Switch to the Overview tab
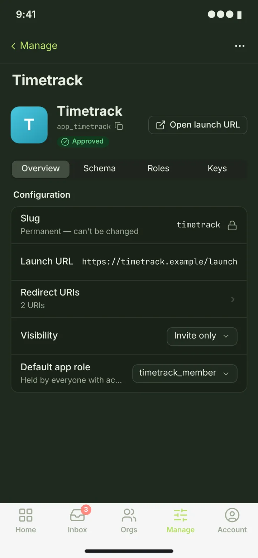 [40, 169]
